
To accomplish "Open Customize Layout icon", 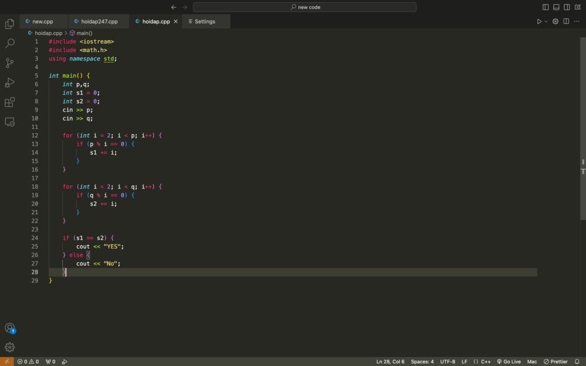I will (577, 7).
